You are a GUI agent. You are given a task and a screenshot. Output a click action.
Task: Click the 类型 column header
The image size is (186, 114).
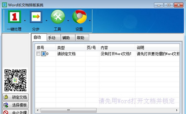(x=70, y=48)
